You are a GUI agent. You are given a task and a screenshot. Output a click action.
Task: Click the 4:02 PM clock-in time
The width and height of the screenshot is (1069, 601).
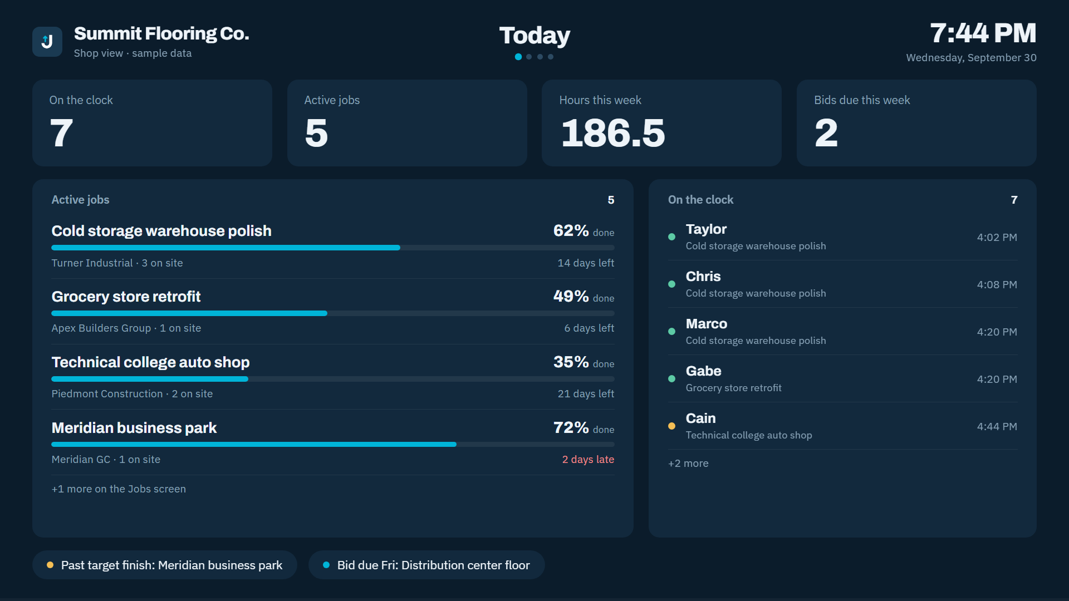click(997, 237)
